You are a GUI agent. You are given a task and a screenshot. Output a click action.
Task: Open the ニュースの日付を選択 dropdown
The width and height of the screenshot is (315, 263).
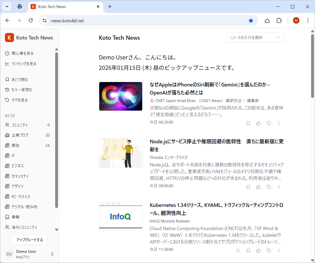pos(255,37)
